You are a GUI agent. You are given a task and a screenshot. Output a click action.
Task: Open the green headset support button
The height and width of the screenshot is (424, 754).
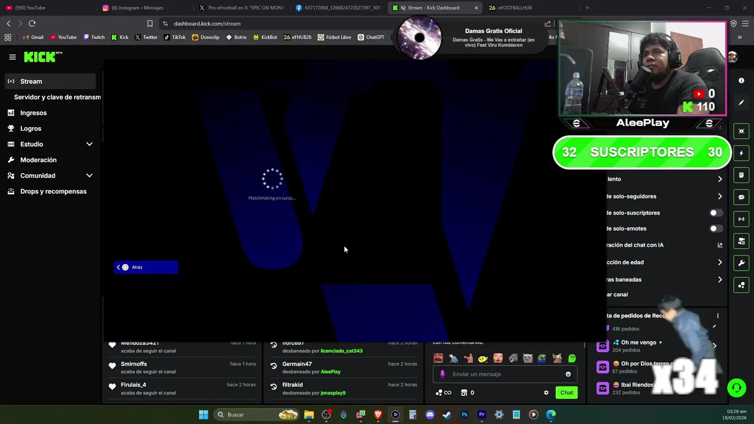point(736,388)
